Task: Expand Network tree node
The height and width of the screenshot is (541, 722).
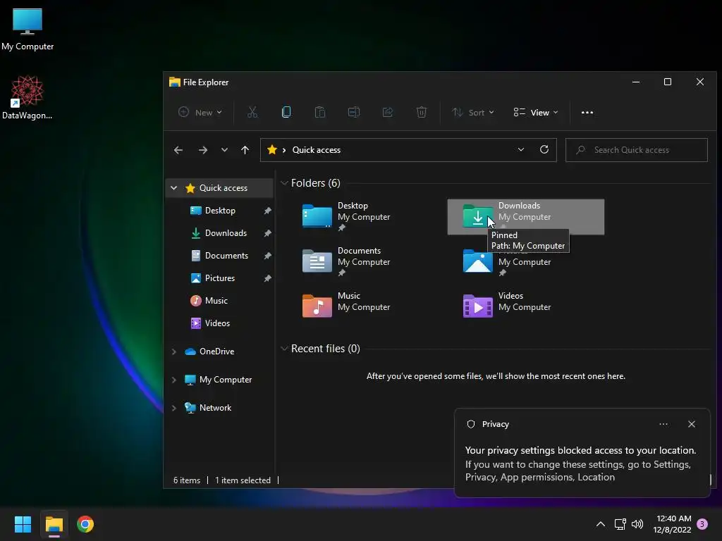Action: [173, 408]
